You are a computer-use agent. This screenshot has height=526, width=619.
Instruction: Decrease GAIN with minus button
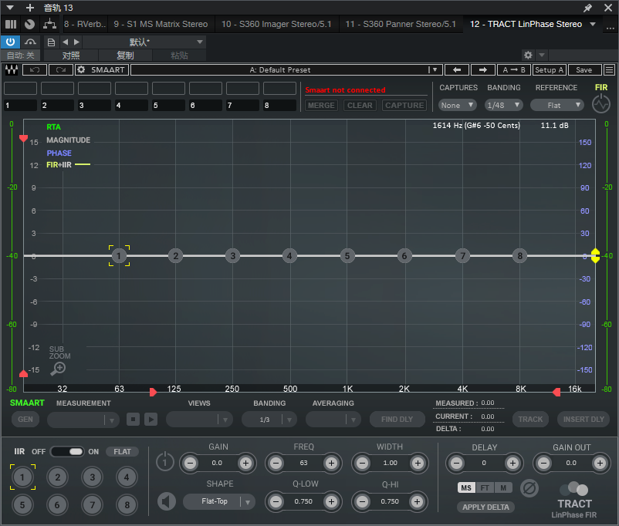point(191,463)
